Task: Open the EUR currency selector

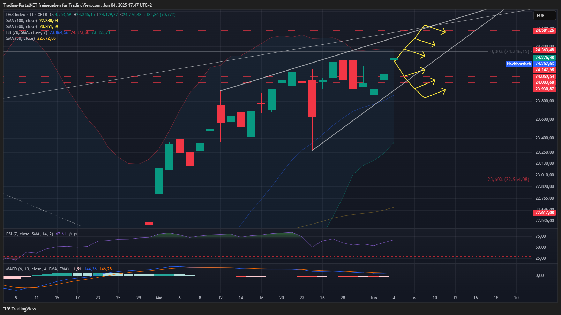Action: click(x=544, y=16)
